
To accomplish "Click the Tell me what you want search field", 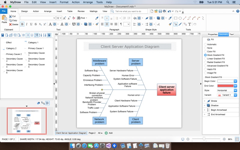I will pos(129,11).
